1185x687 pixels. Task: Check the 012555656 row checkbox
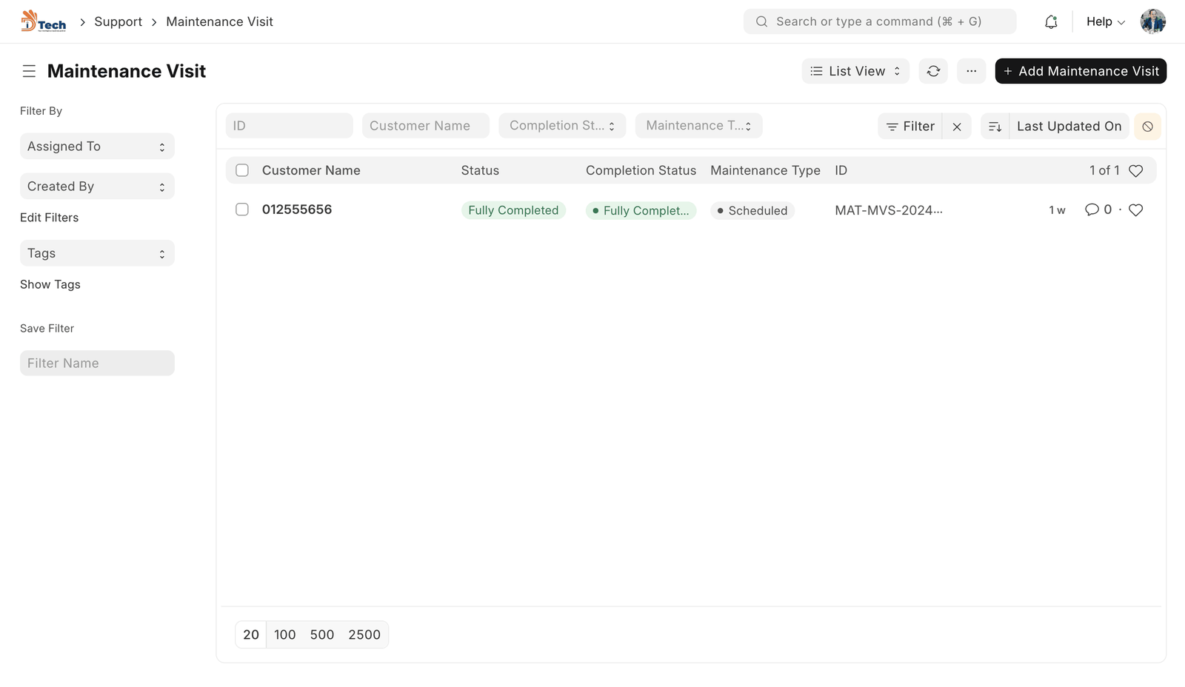pyautogui.click(x=242, y=210)
